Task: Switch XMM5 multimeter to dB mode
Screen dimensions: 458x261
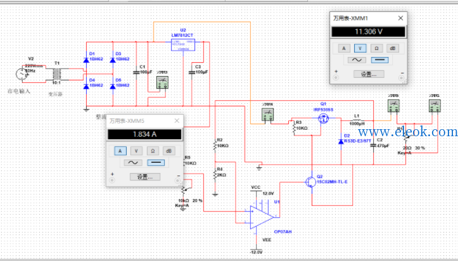Action: (169, 151)
